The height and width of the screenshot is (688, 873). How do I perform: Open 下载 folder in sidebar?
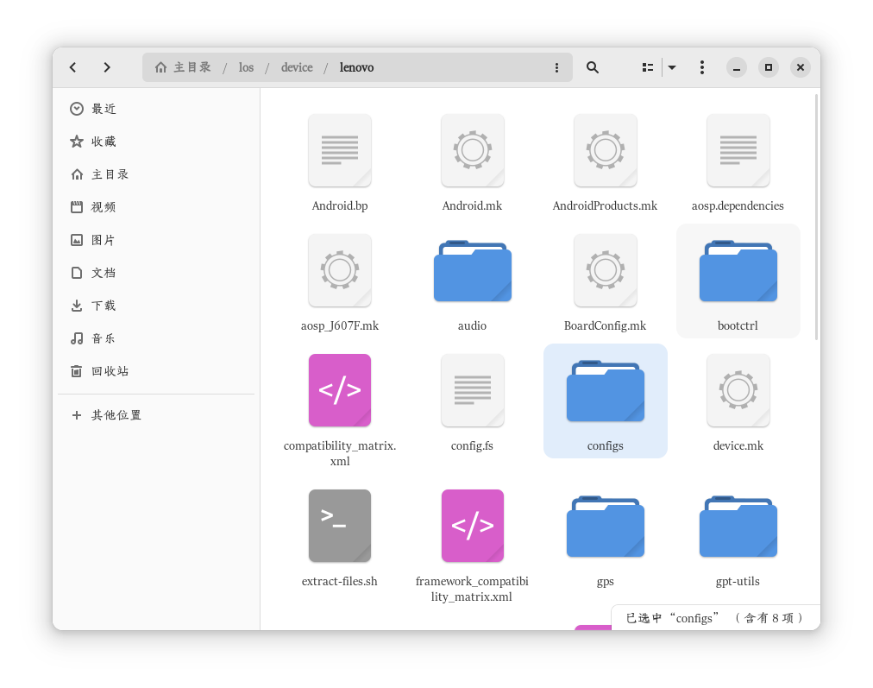coord(156,306)
